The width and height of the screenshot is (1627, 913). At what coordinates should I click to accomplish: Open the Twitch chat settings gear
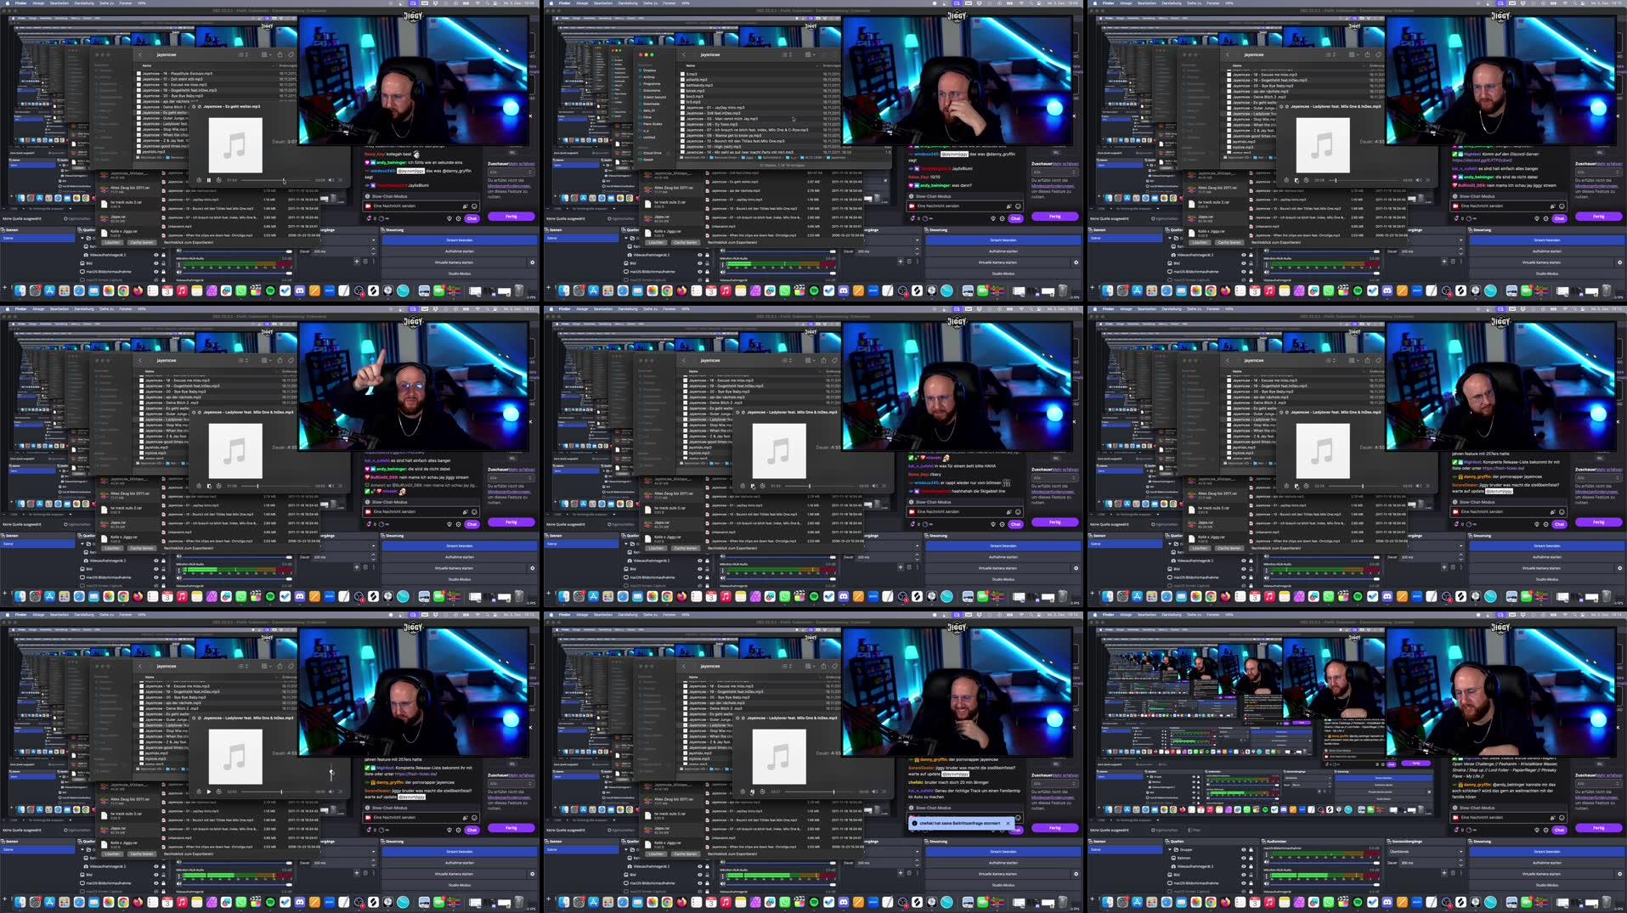click(459, 219)
